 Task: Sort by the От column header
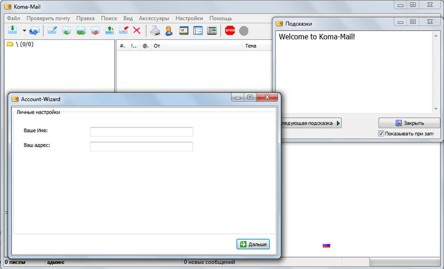click(x=197, y=46)
